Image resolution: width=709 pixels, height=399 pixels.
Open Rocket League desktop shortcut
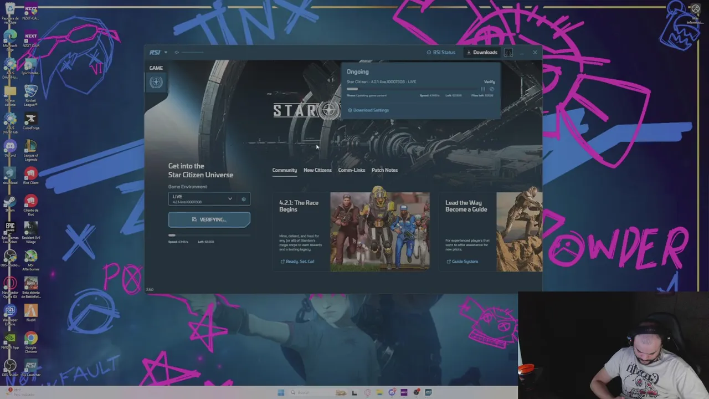[x=31, y=95]
